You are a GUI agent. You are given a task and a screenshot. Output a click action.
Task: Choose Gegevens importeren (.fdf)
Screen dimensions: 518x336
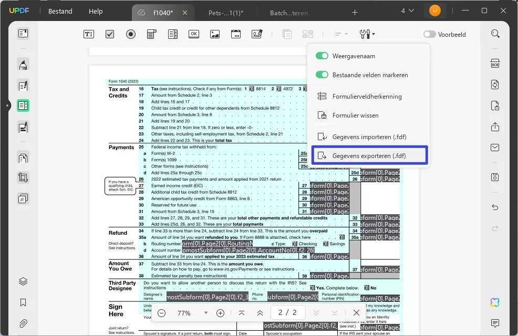point(370,136)
